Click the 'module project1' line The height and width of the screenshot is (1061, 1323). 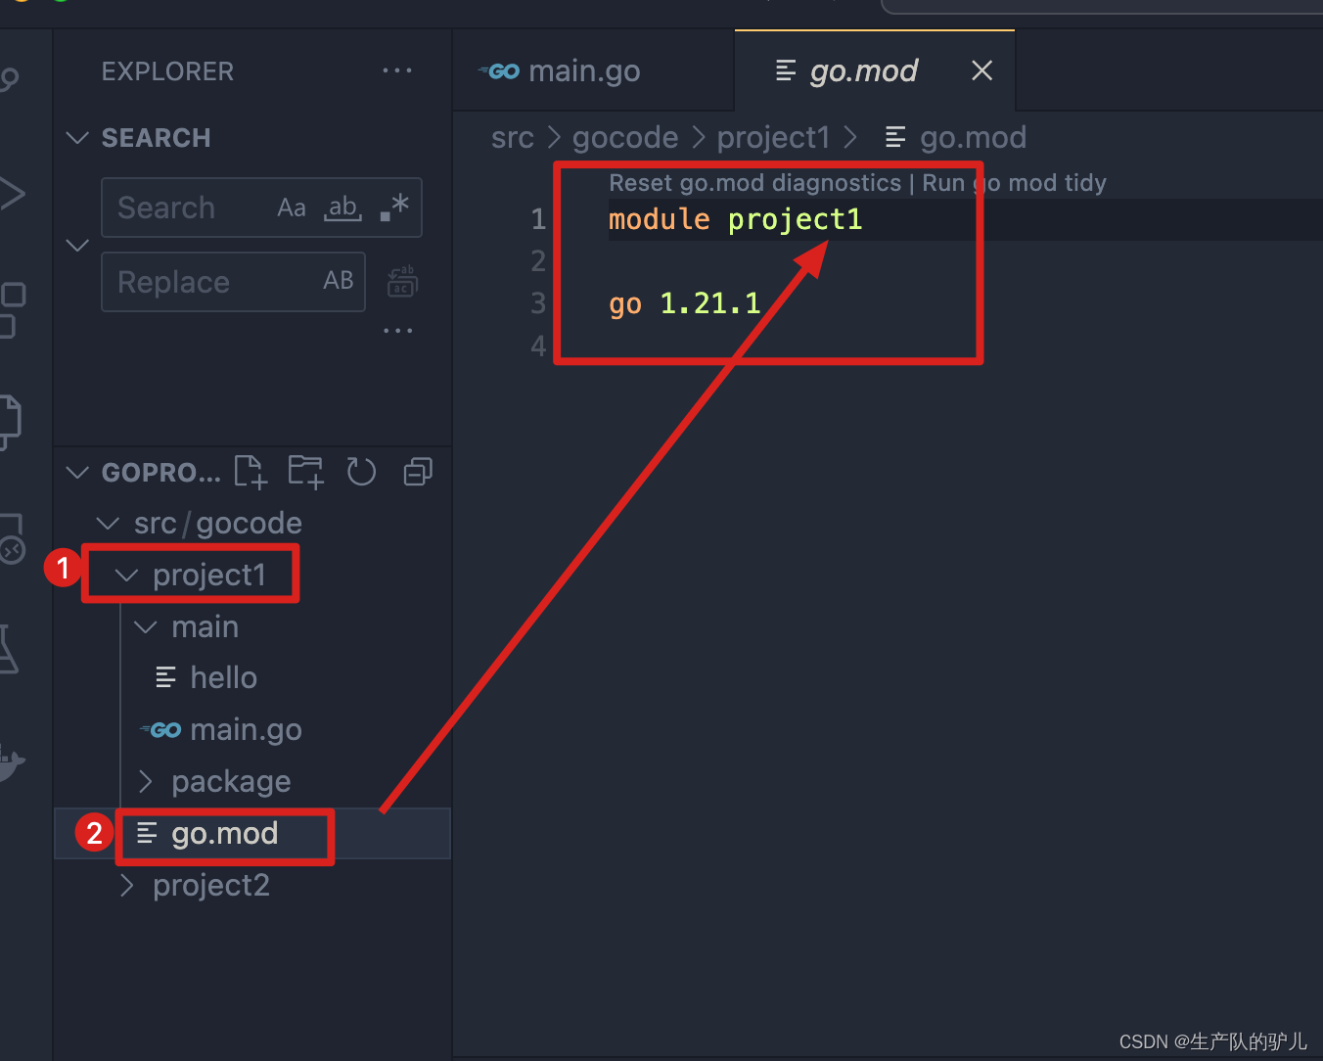click(735, 219)
